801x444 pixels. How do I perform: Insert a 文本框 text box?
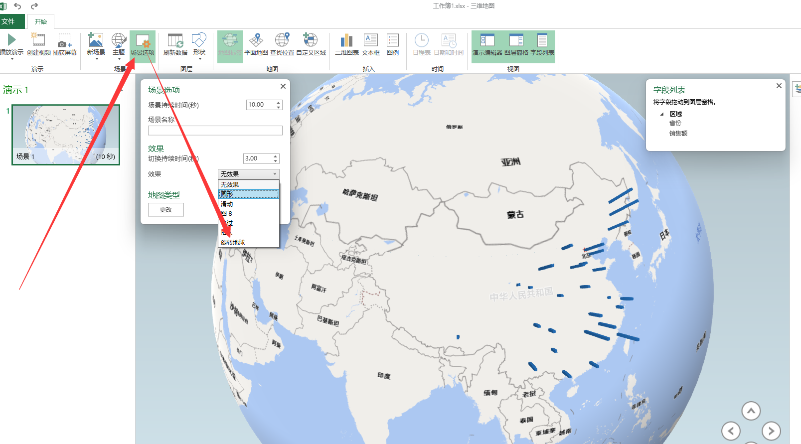371,40
